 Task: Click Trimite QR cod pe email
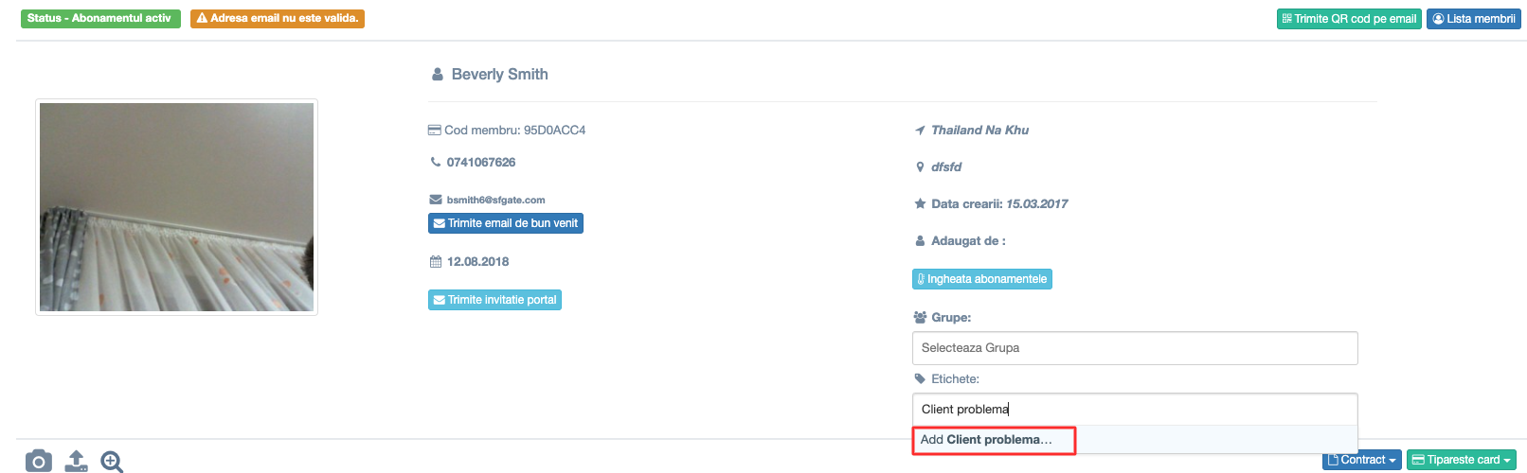pos(1349,19)
